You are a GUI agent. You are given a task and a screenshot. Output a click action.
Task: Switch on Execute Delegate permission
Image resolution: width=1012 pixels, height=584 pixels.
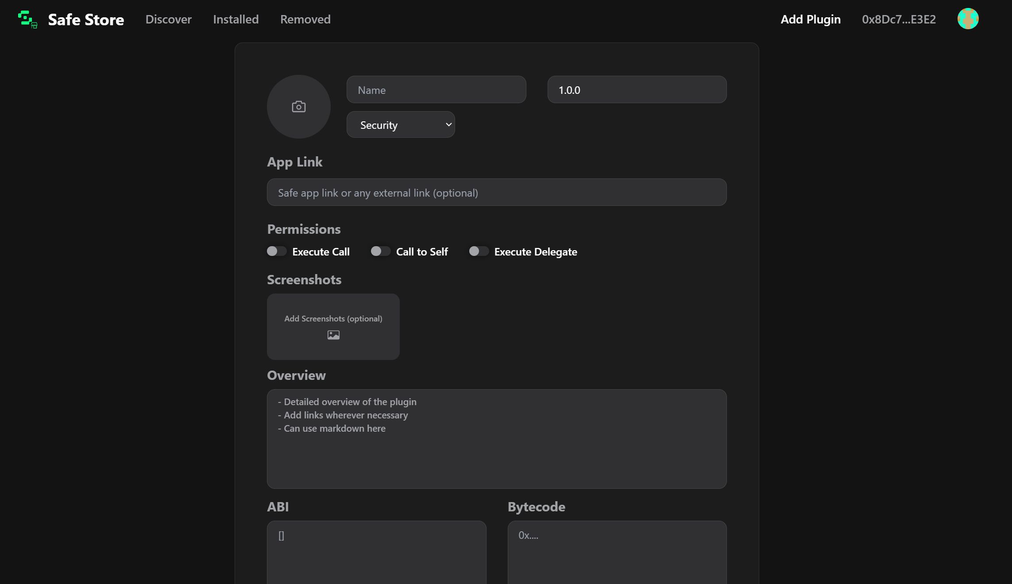click(x=479, y=251)
